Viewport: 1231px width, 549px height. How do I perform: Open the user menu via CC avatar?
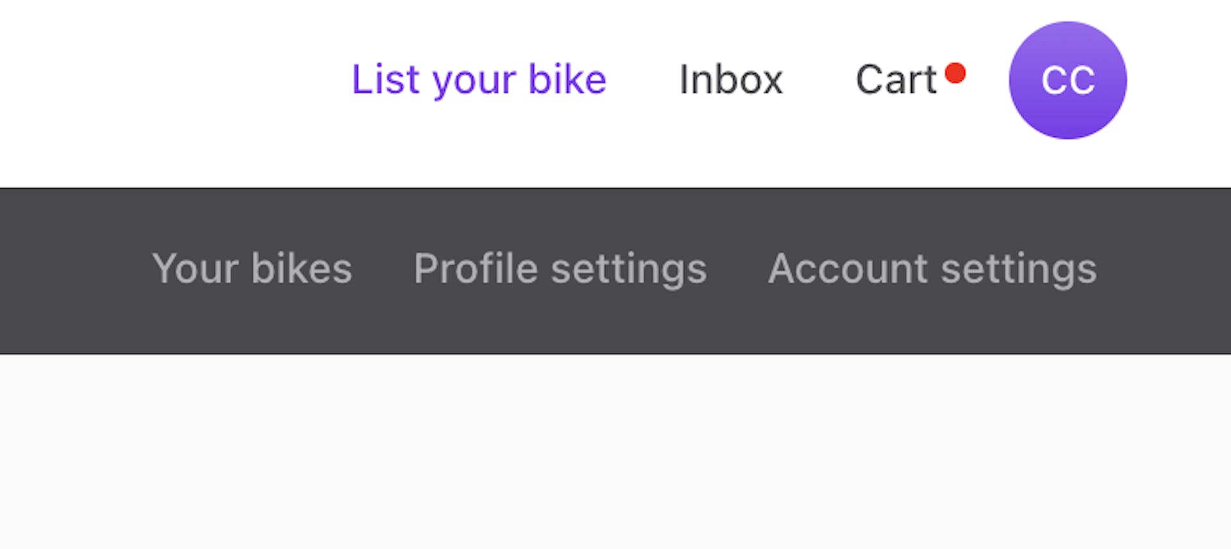[1068, 80]
